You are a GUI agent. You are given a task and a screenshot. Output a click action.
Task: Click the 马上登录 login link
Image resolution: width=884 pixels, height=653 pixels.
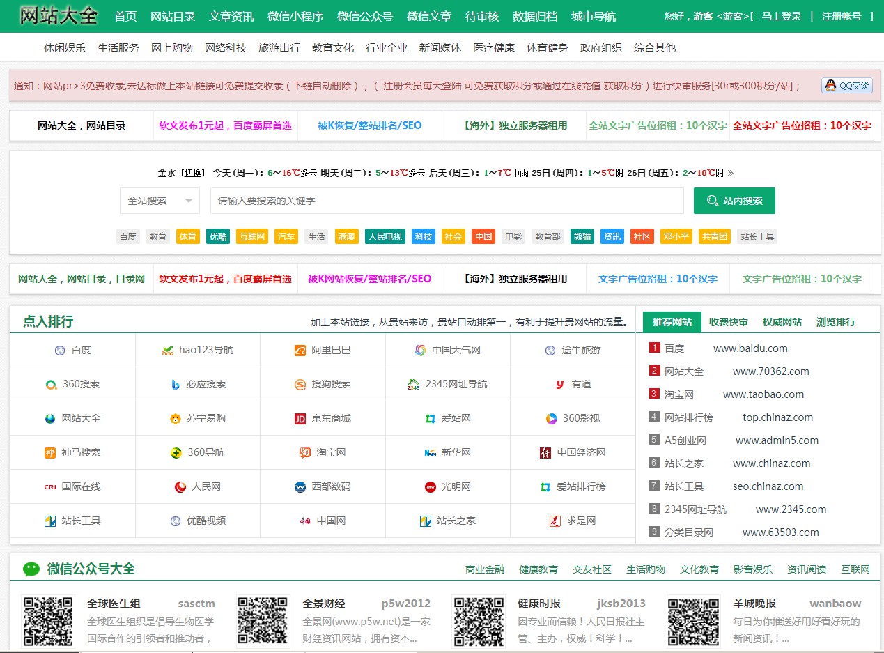(781, 16)
